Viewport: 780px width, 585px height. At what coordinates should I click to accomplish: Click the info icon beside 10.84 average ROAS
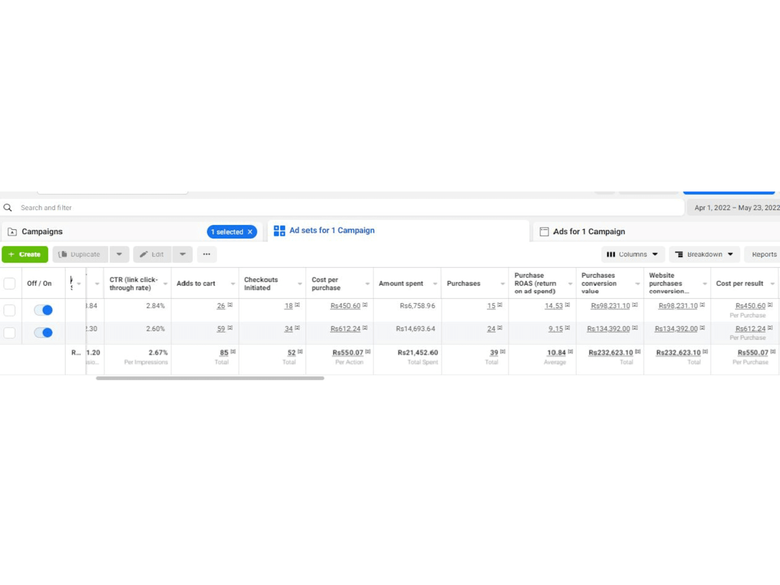coord(570,352)
